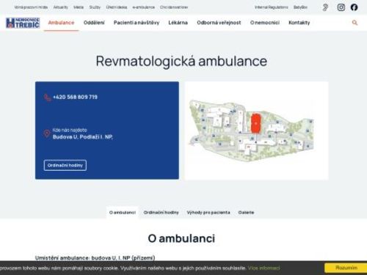Open the Ambulance menu item
The width and height of the screenshot is (367, 275).
click(x=61, y=23)
